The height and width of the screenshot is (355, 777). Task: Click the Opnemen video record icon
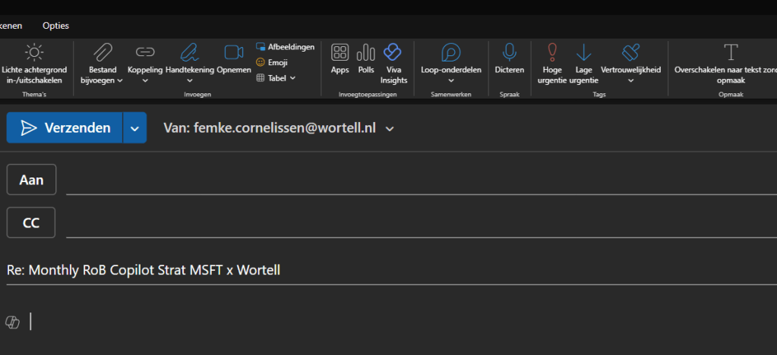click(233, 52)
